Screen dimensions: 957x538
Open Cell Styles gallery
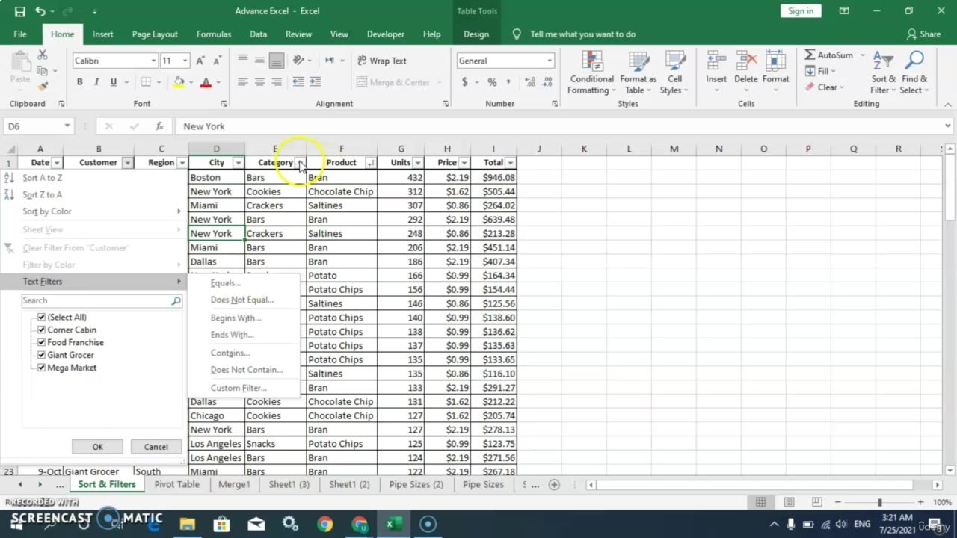pyautogui.click(x=675, y=73)
